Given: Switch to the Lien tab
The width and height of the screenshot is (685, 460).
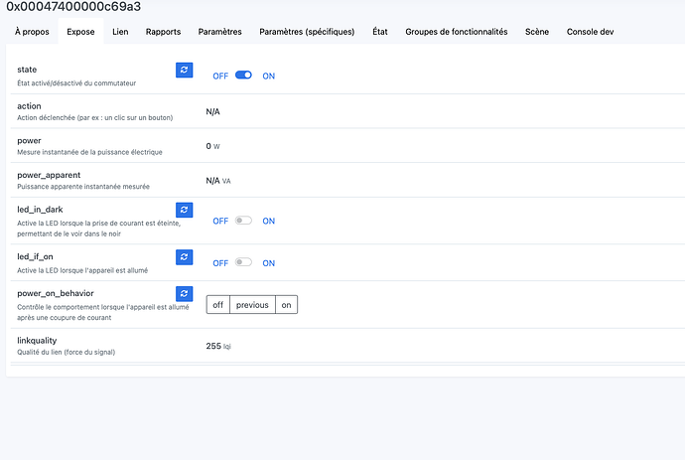Looking at the screenshot, I should coord(120,32).
